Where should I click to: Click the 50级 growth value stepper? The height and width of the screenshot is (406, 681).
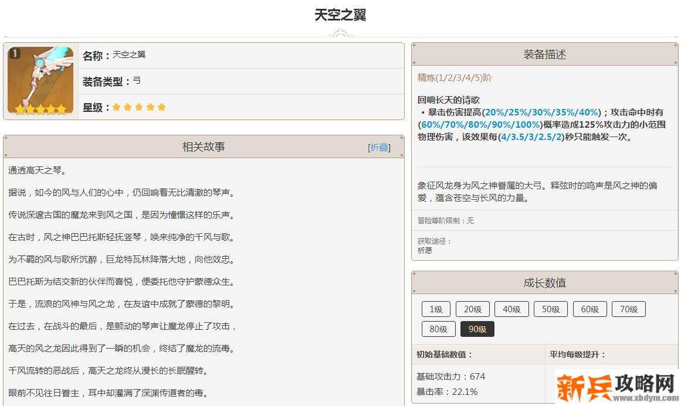(551, 309)
